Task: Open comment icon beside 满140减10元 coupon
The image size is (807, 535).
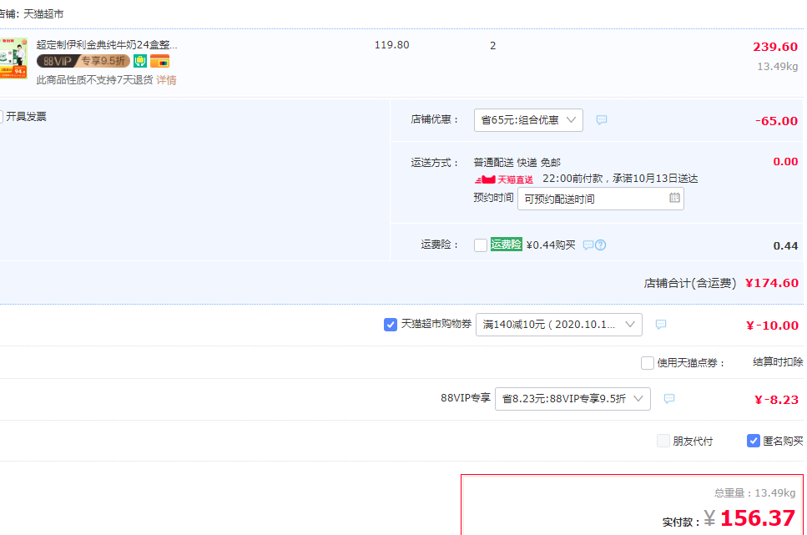Action: click(661, 325)
